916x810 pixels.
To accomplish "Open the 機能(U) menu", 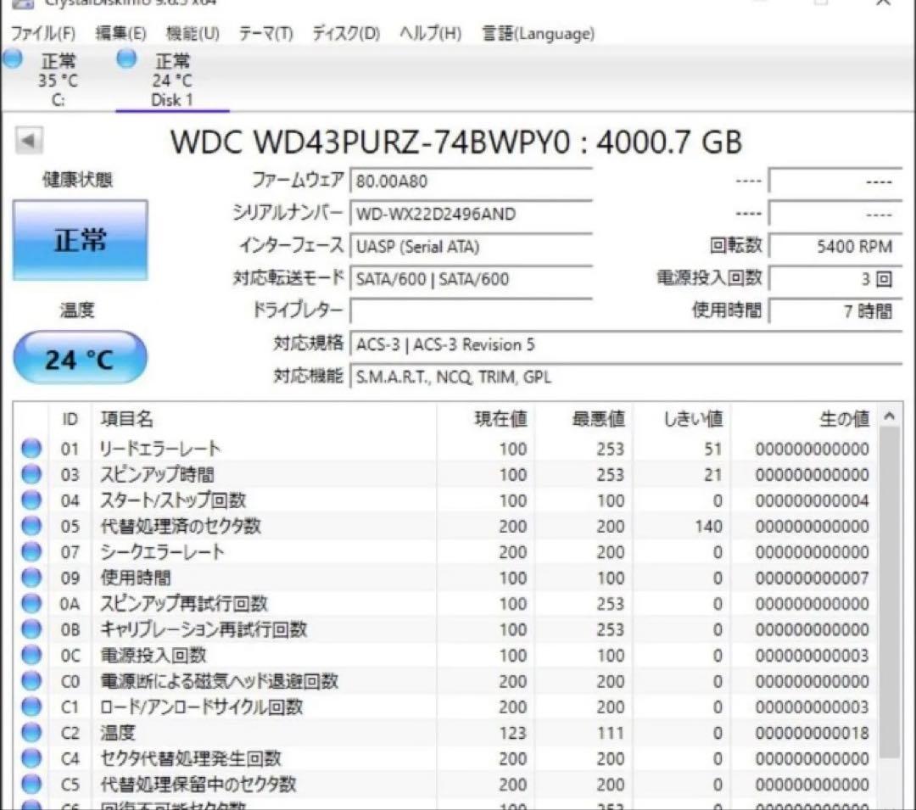I will tap(192, 34).
